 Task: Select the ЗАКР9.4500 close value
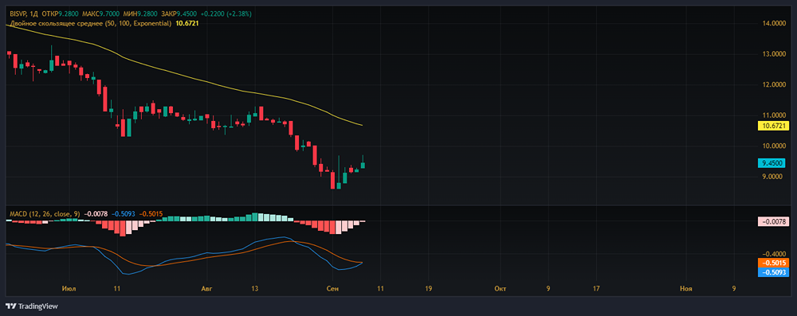(x=179, y=14)
